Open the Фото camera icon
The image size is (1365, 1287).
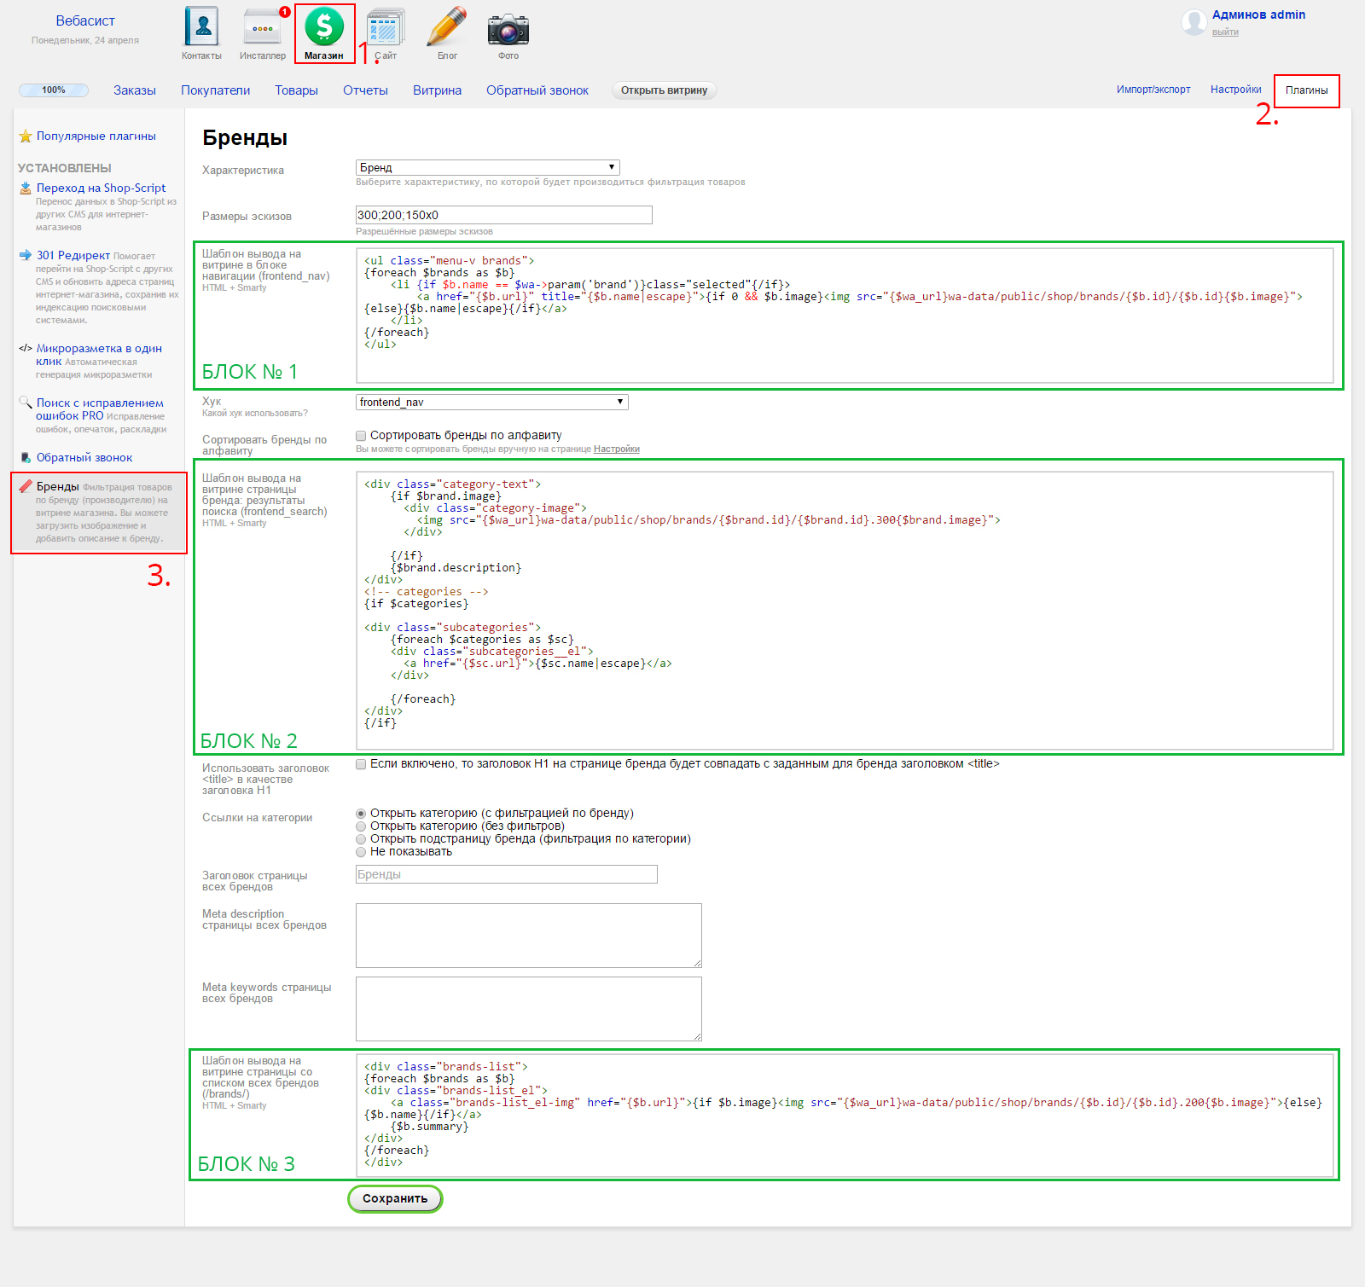click(508, 28)
